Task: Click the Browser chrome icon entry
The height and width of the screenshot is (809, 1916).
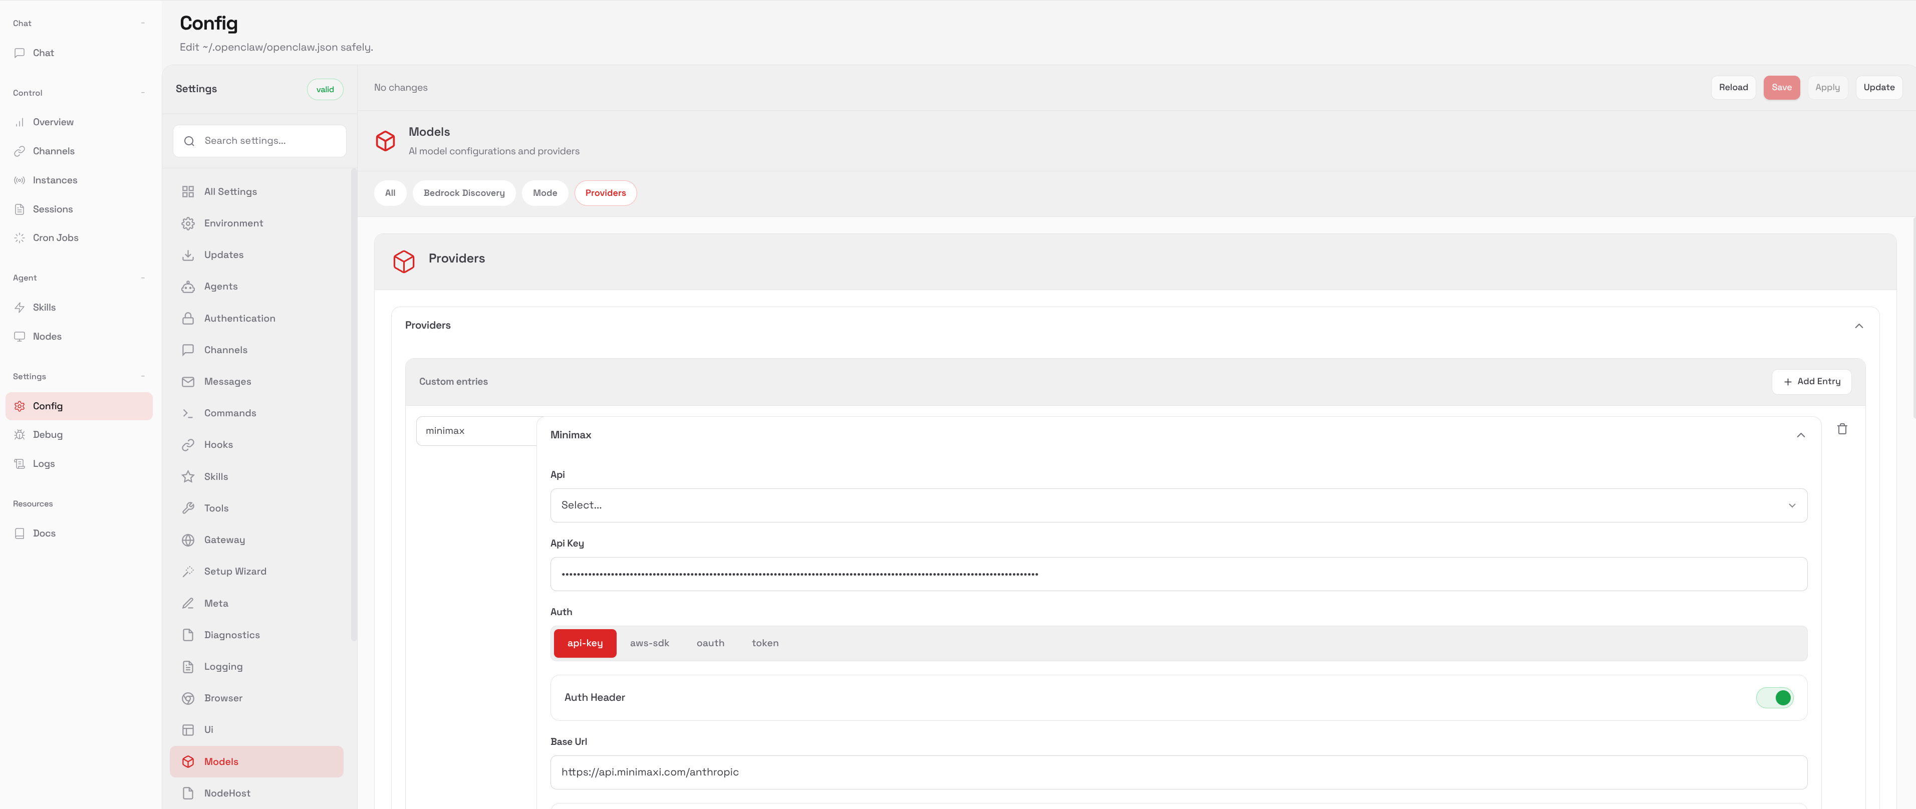Action: coord(188,698)
